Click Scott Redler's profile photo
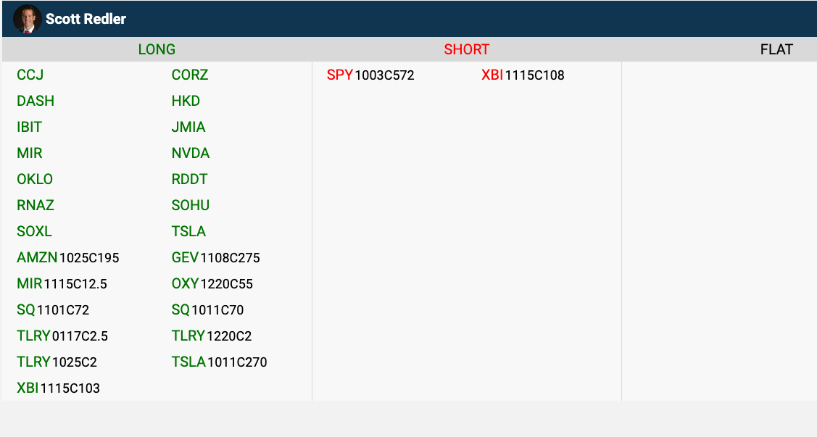Image resolution: width=817 pixels, height=437 pixels. pos(28,19)
